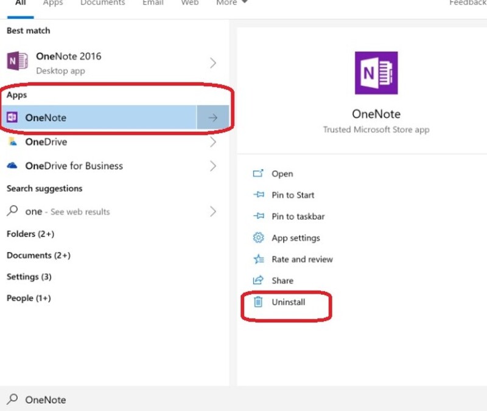Click the web search magnifier icon beside 'one'
487x411 pixels.
12,211
